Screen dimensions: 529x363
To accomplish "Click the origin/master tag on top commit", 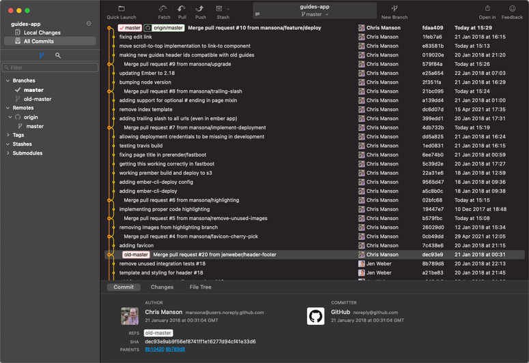I will 165,28.
